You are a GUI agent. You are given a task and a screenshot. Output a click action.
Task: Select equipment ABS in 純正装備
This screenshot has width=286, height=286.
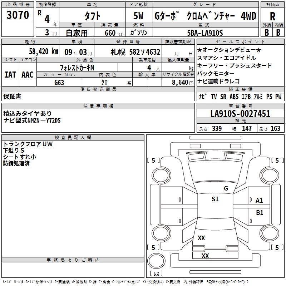point(234,97)
